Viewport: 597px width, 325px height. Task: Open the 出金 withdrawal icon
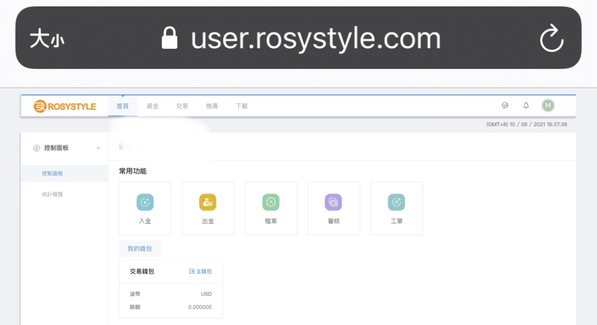coord(208,202)
